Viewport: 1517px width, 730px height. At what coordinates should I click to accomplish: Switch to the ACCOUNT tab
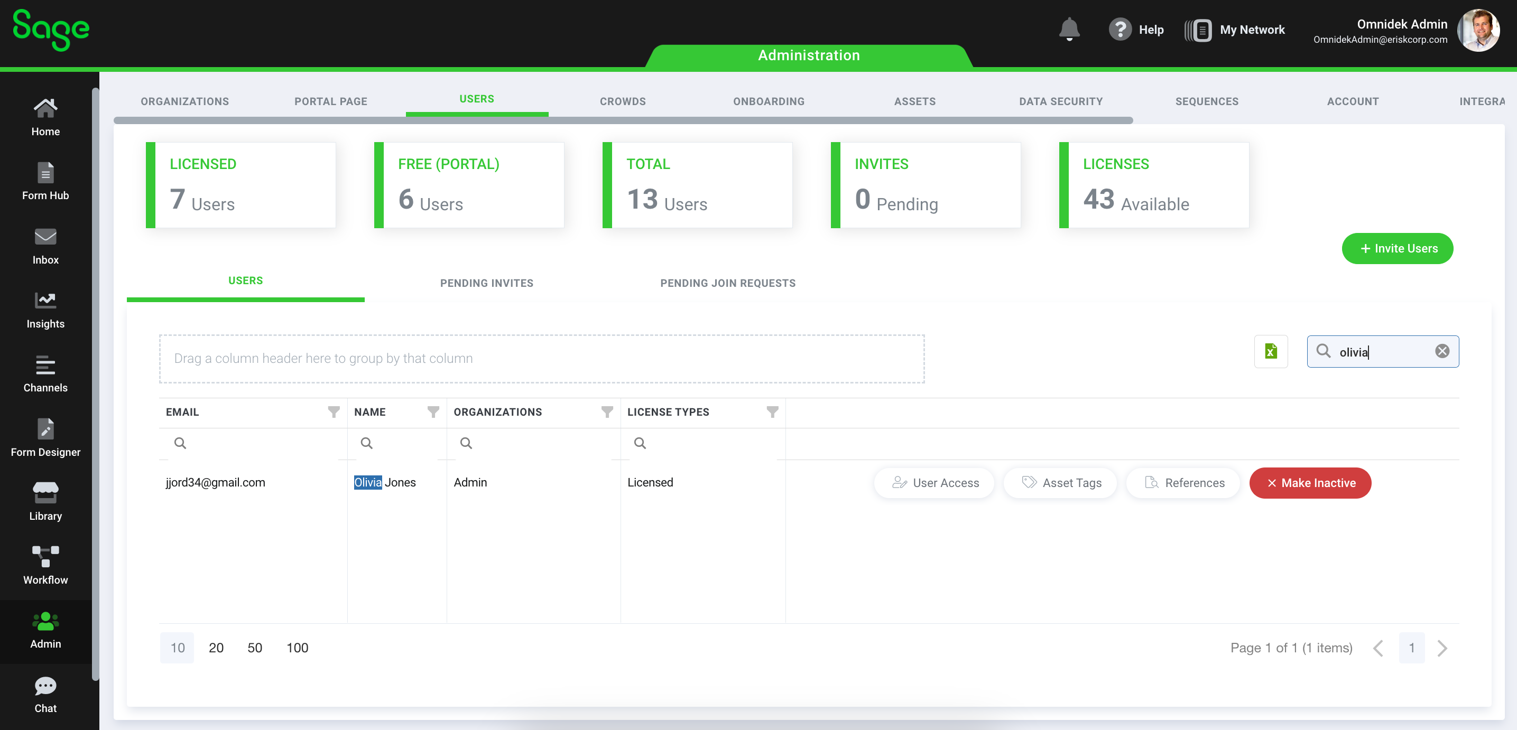point(1353,101)
